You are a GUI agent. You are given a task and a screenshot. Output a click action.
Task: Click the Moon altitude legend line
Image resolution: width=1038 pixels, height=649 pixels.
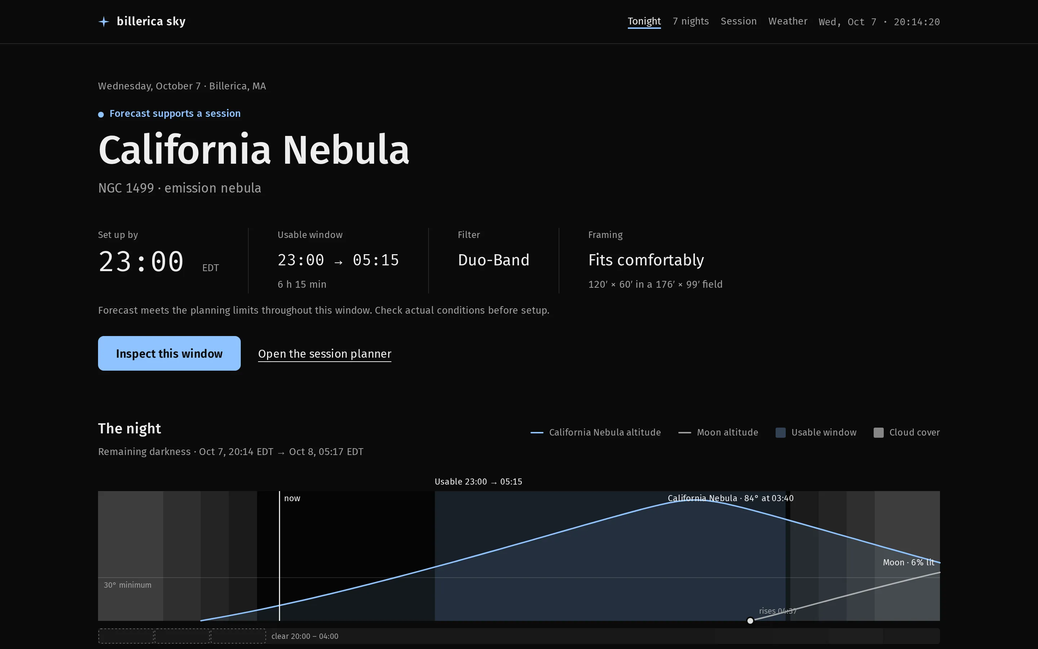pos(684,433)
